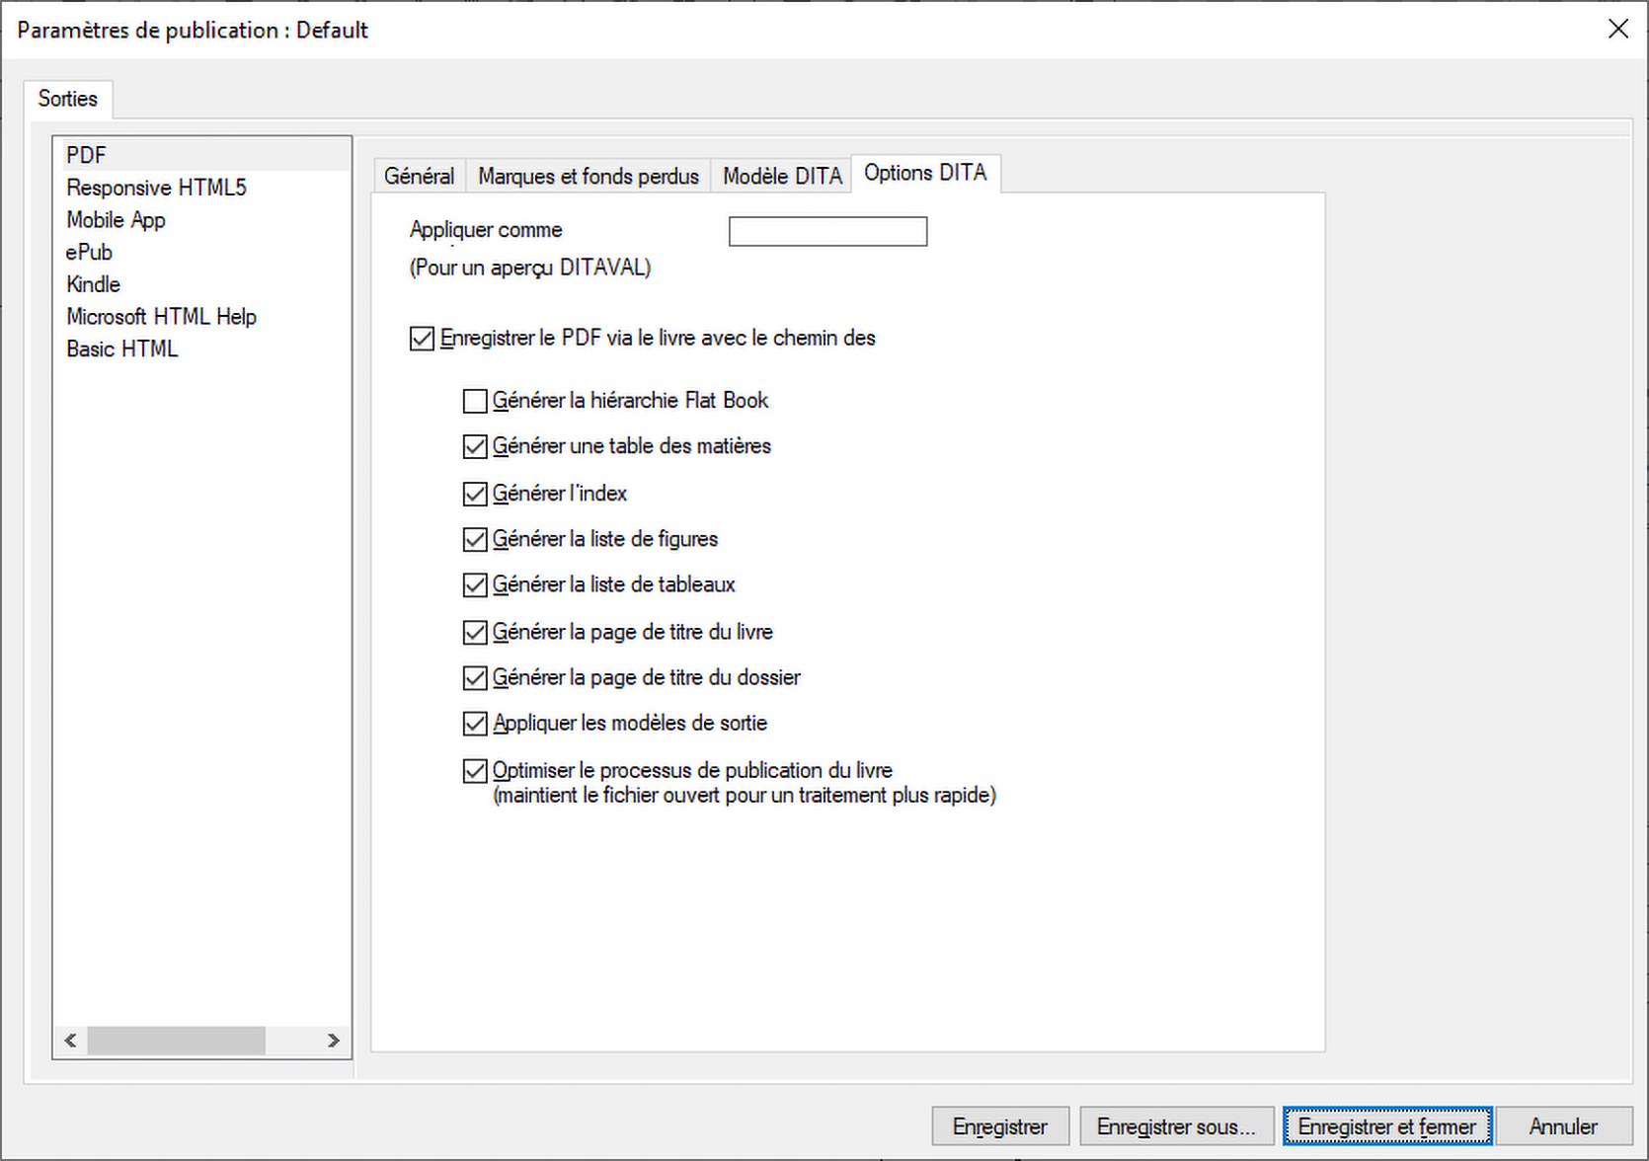Choose Microsoft HTML Help output

point(161,317)
